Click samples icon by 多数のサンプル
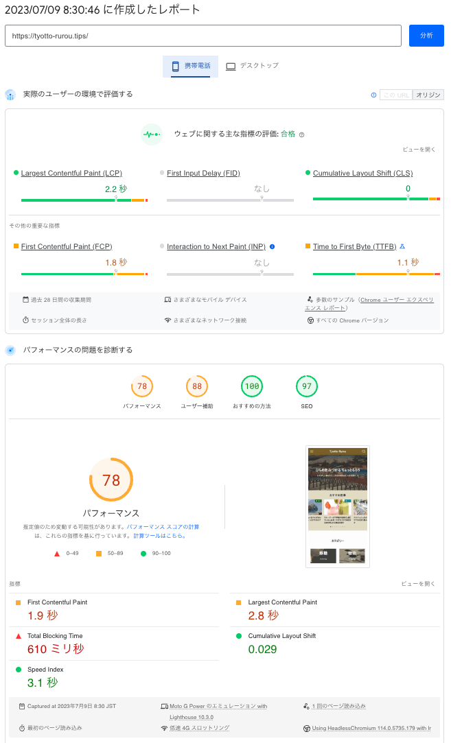 (x=310, y=300)
